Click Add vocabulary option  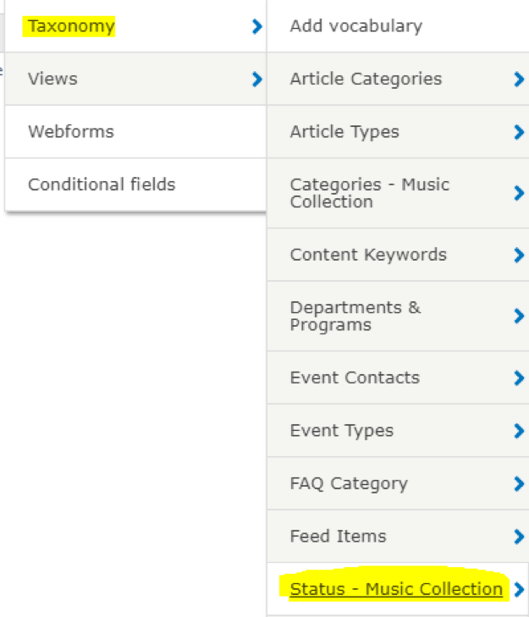pos(355,26)
